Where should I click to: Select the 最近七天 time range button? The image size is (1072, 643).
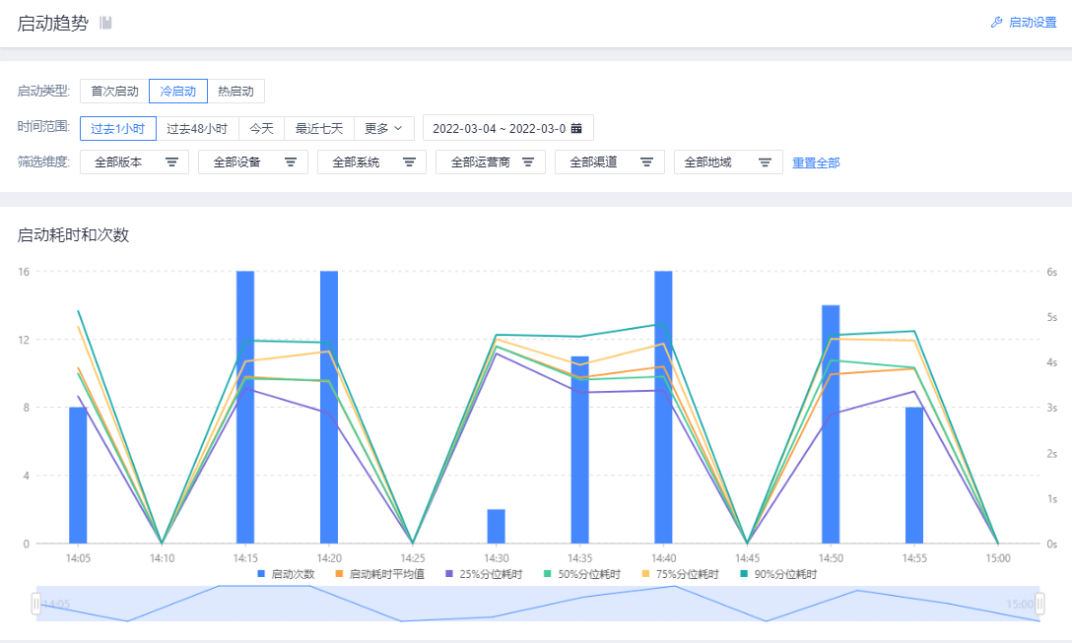(319, 128)
